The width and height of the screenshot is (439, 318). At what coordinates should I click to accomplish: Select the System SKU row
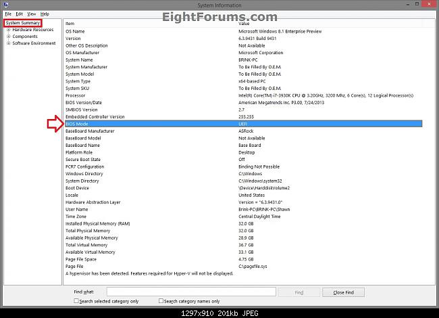[243, 89]
